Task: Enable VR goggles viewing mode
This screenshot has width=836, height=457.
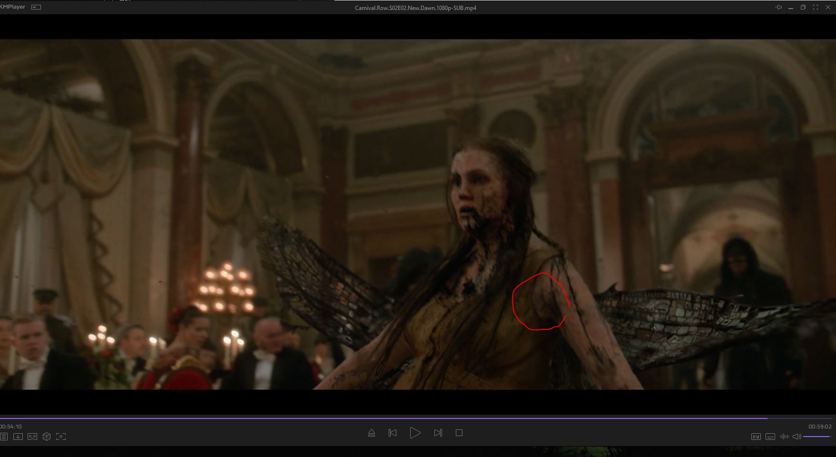Action: tap(32, 437)
